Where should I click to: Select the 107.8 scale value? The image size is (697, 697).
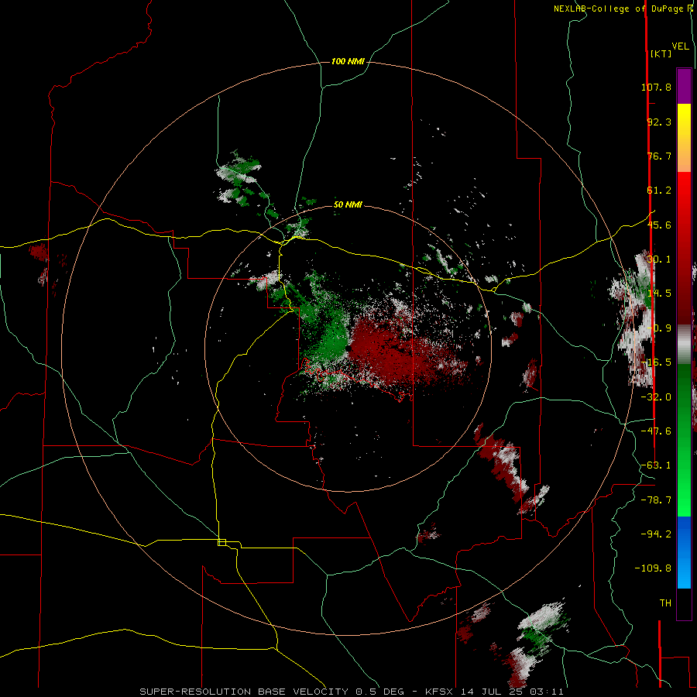click(x=656, y=87)
